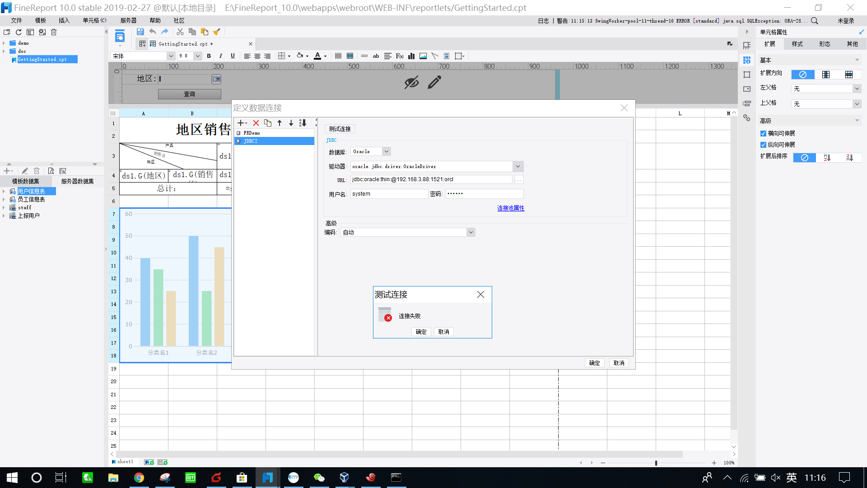Click 确定 in the 测试连接 popup
The width and height of the screenshot is (867, 488).
coord(421,332)
